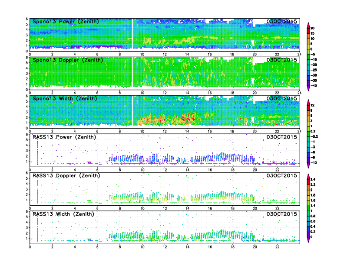This screenshot has height=265, width=344.
Task: Click the -12 label on the middle colorbar
Action: [x=314, y=163]
